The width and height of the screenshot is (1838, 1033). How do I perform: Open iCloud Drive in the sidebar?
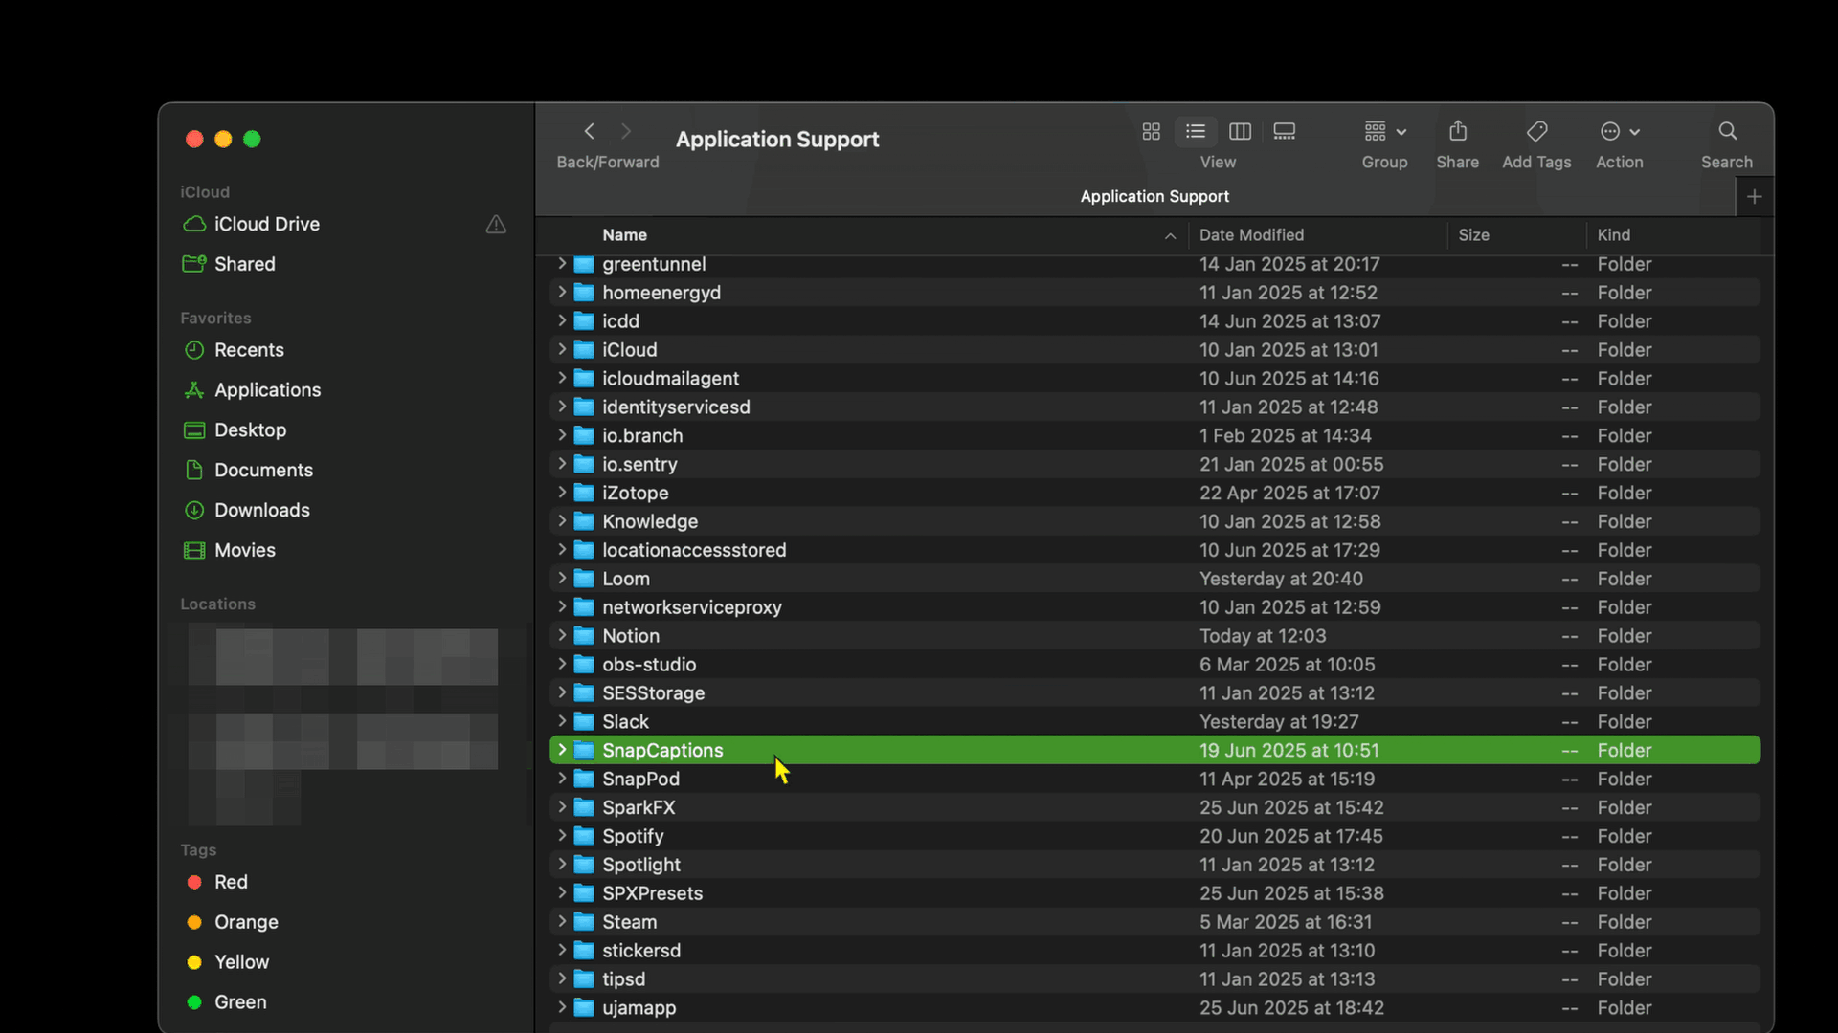pyautogui.click(x=266, y=224)
